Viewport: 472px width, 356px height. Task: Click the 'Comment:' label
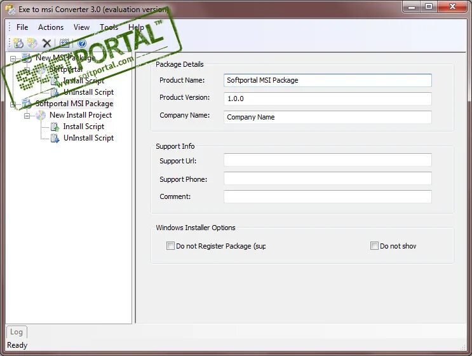[x=175, y=196]
